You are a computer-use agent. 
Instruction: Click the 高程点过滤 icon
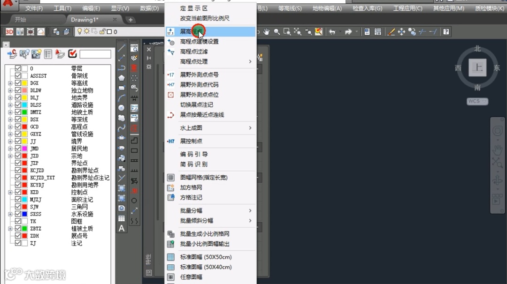point(171,51)
